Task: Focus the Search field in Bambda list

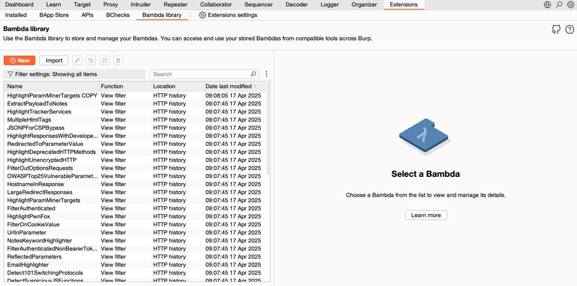Action: 204,74
